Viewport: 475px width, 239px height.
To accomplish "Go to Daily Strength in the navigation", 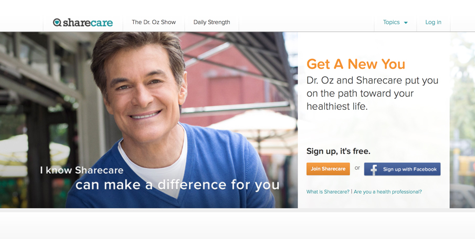I will click(x=212, y=22).
